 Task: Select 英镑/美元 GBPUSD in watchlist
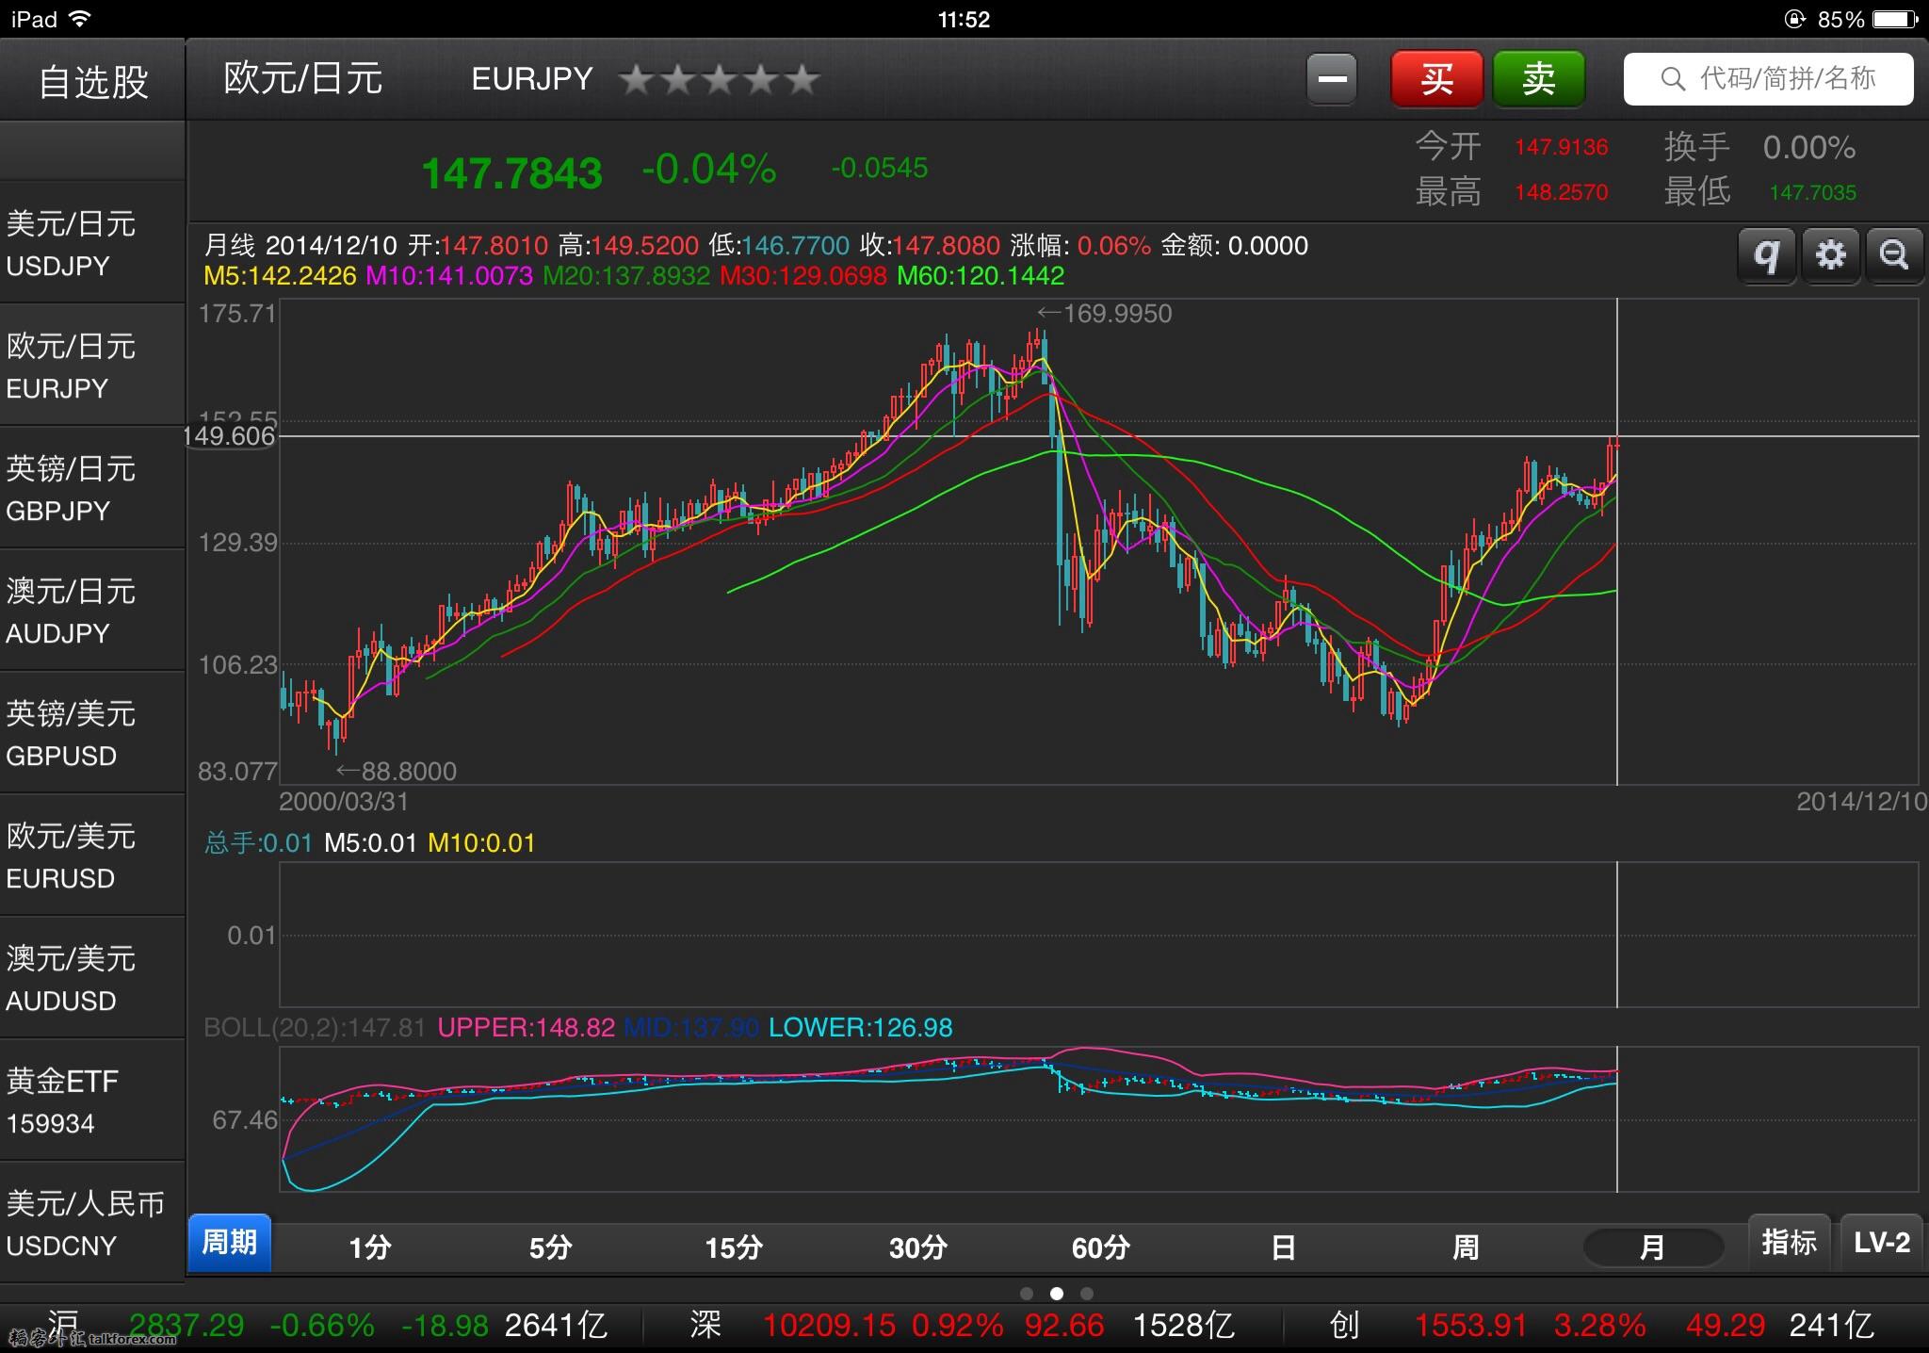click(92, 733)
